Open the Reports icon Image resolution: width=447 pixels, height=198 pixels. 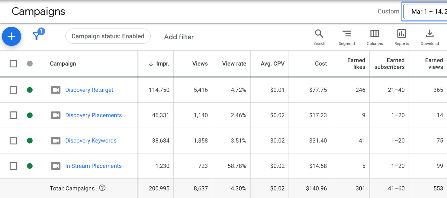(x=401, y=37)
